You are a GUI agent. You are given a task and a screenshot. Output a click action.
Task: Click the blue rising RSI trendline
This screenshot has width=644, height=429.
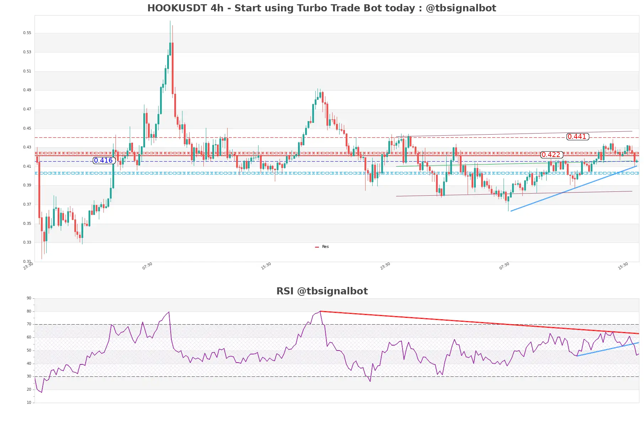tap(608, 349)
